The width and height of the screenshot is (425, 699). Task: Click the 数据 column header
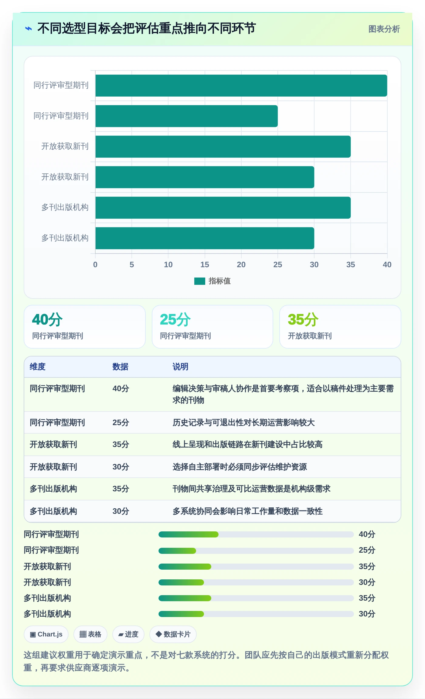coord(120,367)
